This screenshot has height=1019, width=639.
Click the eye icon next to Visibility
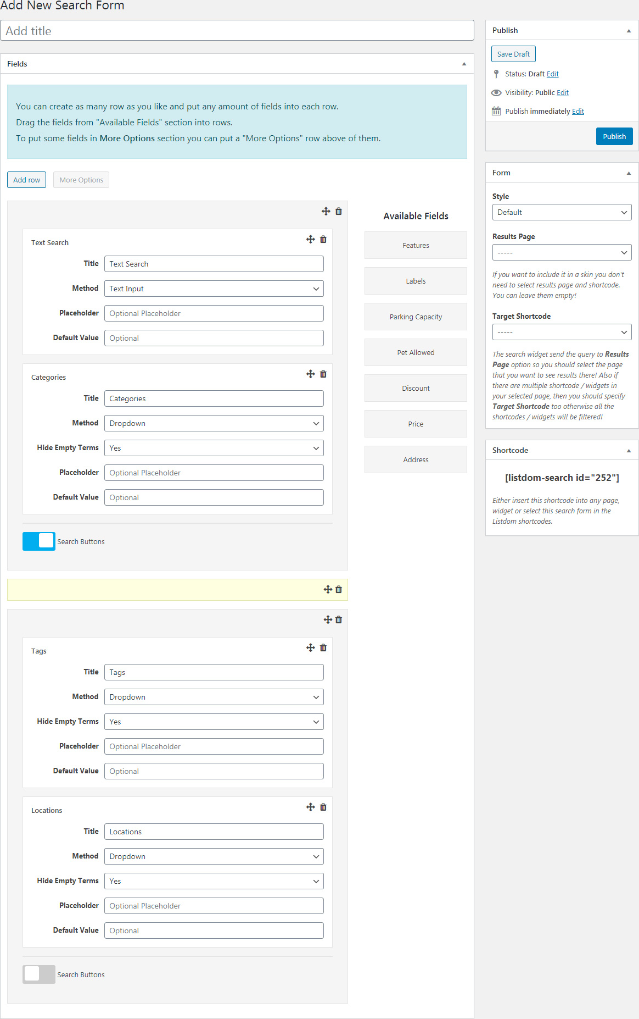click(x=496, y=92)
